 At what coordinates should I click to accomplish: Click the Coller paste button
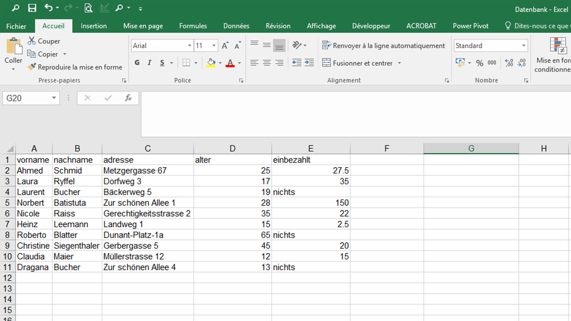tap(13, 53)
